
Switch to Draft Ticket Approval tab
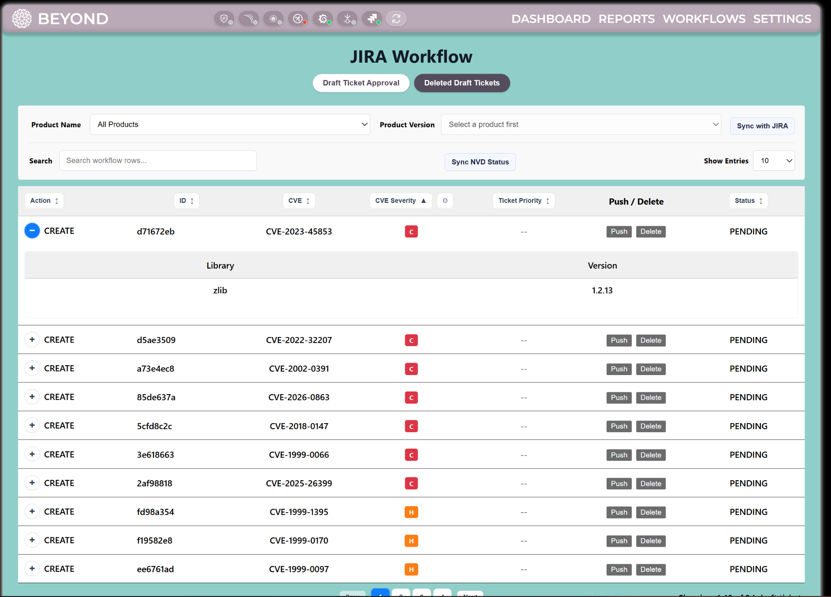361,83
